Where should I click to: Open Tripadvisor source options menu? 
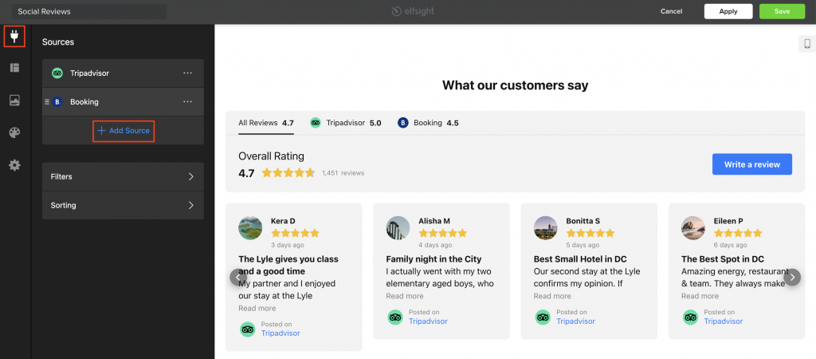(188, 73)
